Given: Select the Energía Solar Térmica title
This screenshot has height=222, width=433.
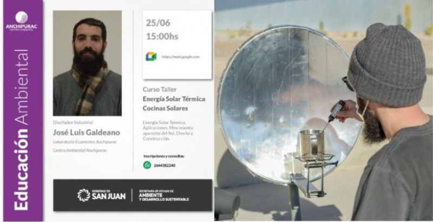Looking at the screenshot, I should (x=174, y=99).
